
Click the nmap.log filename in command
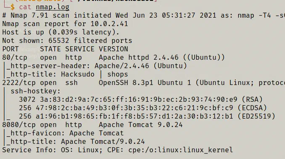53,7
